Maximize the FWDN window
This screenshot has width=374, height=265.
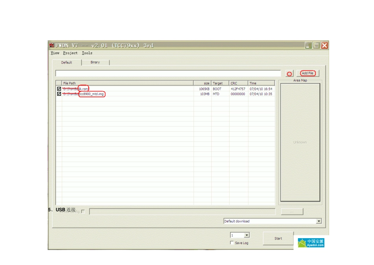tap(317, 45)
